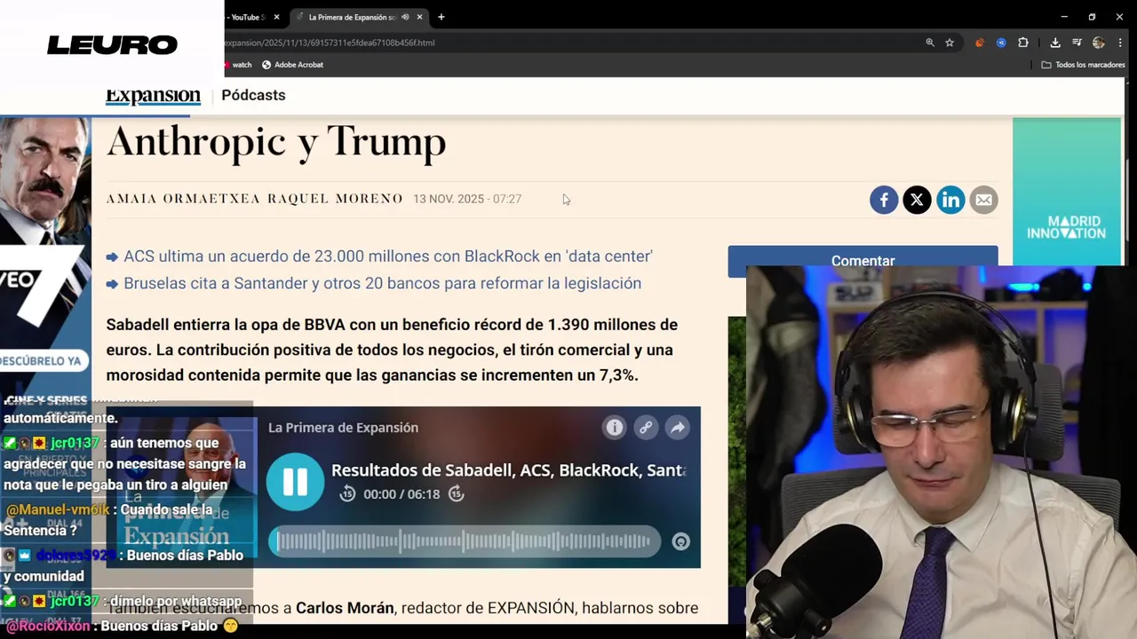Image resolution: width=1137 pixels, height=639 pixels.
Task: Click the author name Amaia Ormaetxea
Action: (183, 199)
